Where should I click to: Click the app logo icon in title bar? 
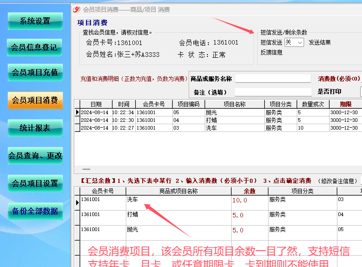(77, 10)
